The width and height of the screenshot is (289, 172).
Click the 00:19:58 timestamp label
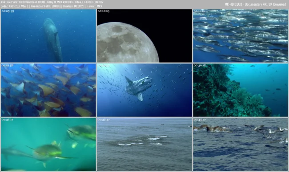pyautogui.click(x=8, y=65)
